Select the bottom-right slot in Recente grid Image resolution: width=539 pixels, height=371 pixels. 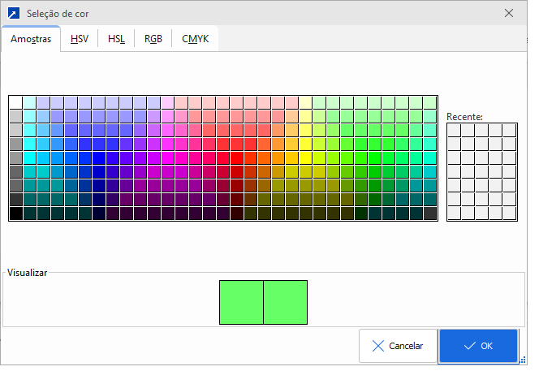[509, 213]
